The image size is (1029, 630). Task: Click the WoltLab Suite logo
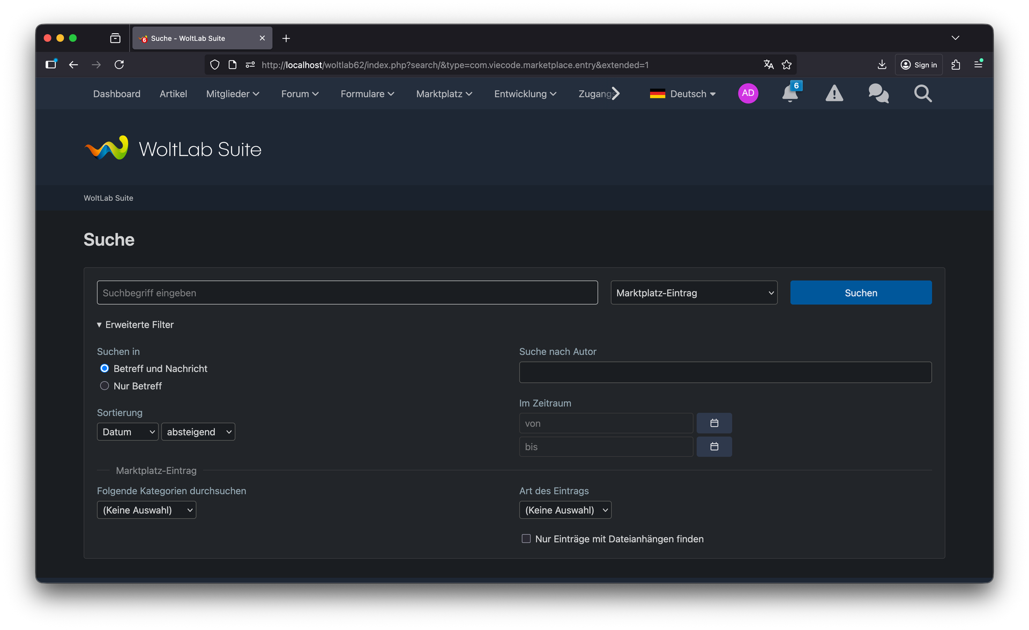pos(173,148)
